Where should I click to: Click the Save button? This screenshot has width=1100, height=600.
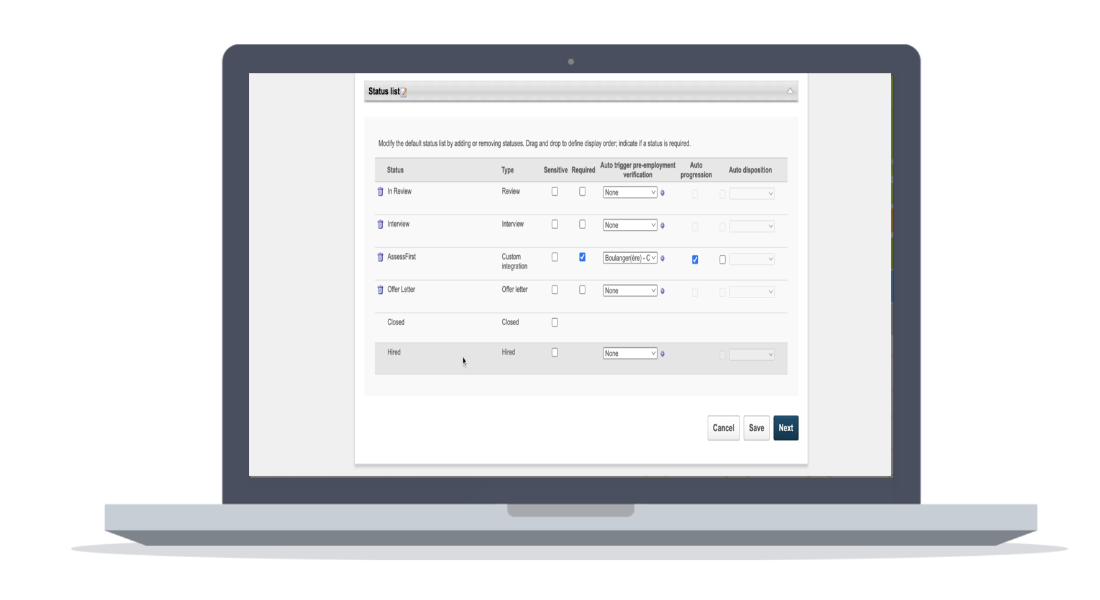[x=756, y=428]
